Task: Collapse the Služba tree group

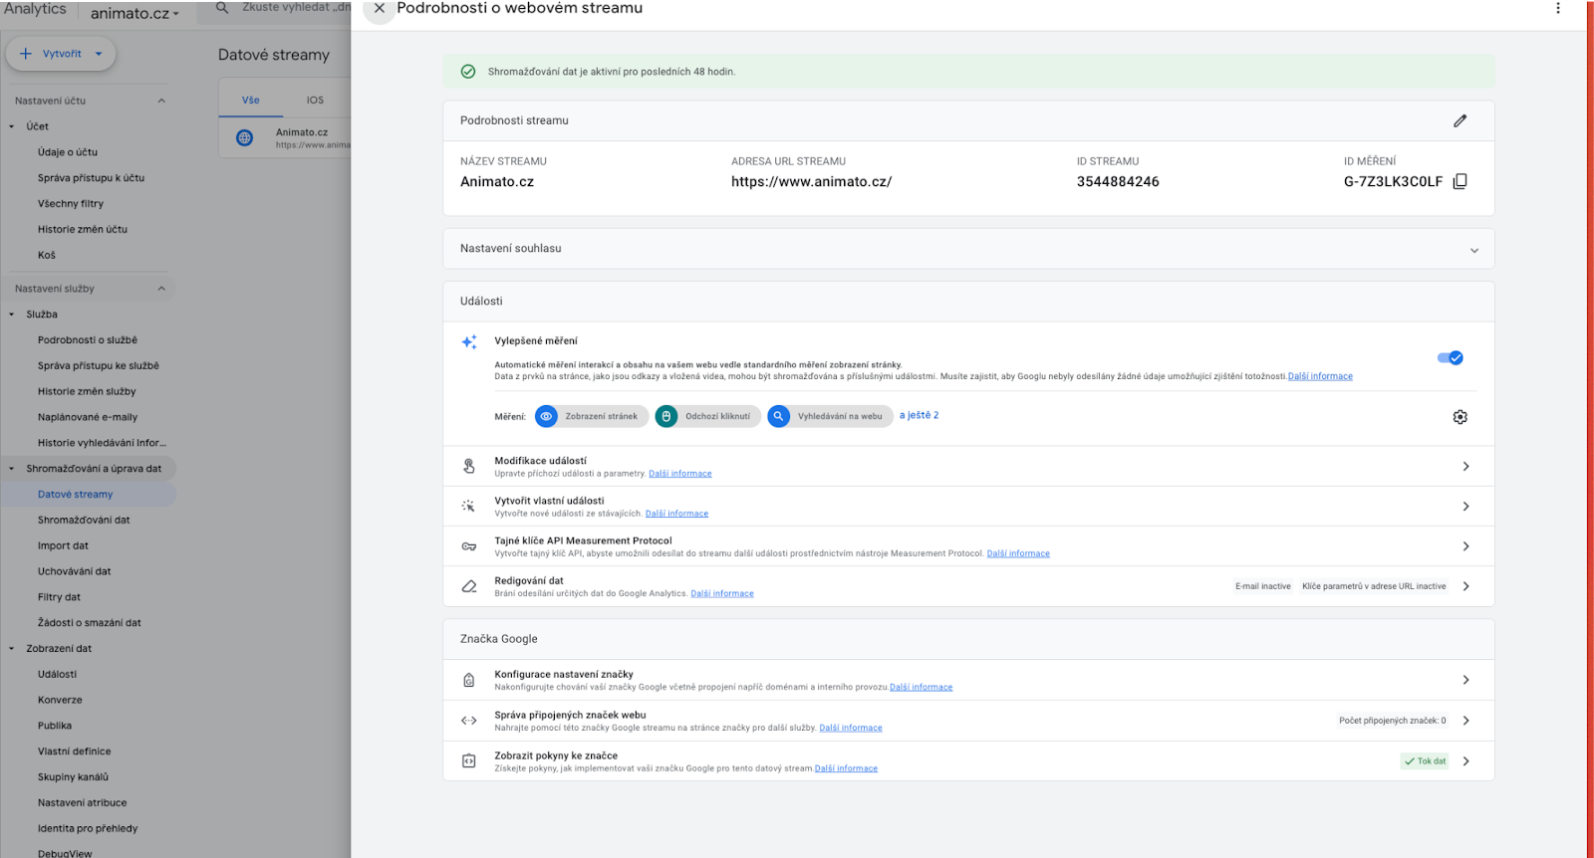Action: (12, 315)
